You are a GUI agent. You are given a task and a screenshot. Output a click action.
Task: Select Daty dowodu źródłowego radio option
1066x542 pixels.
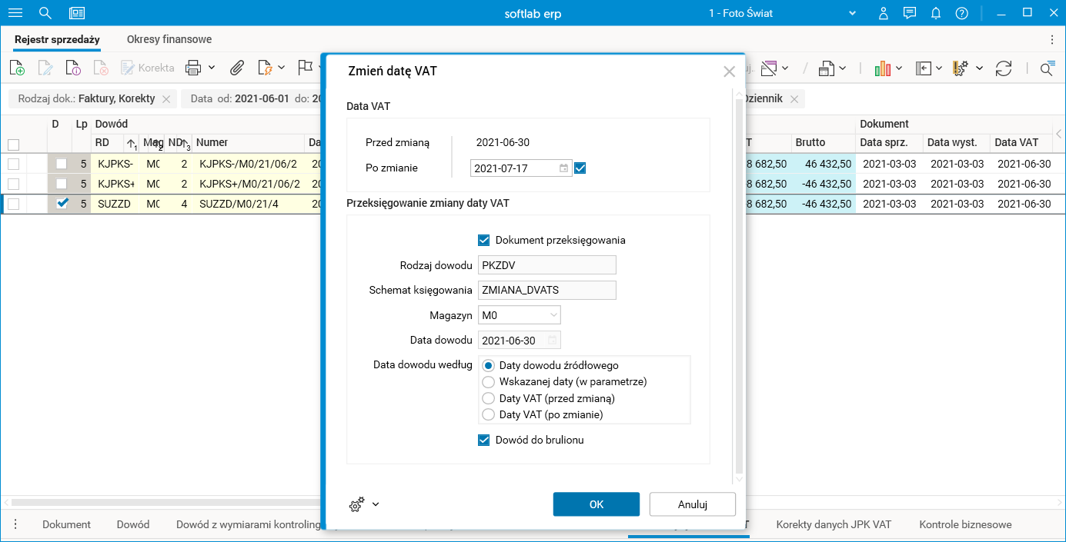click(x=487, y=365)
